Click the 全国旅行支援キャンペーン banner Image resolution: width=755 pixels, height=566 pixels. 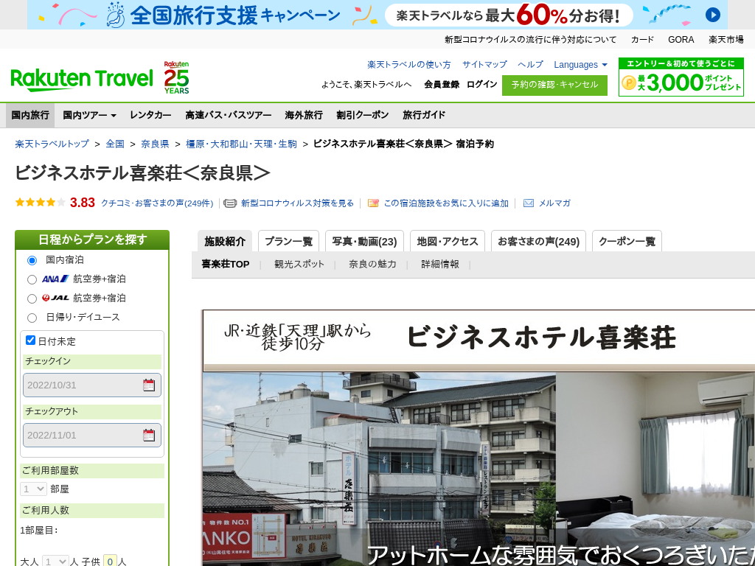(x=377, y=15)
